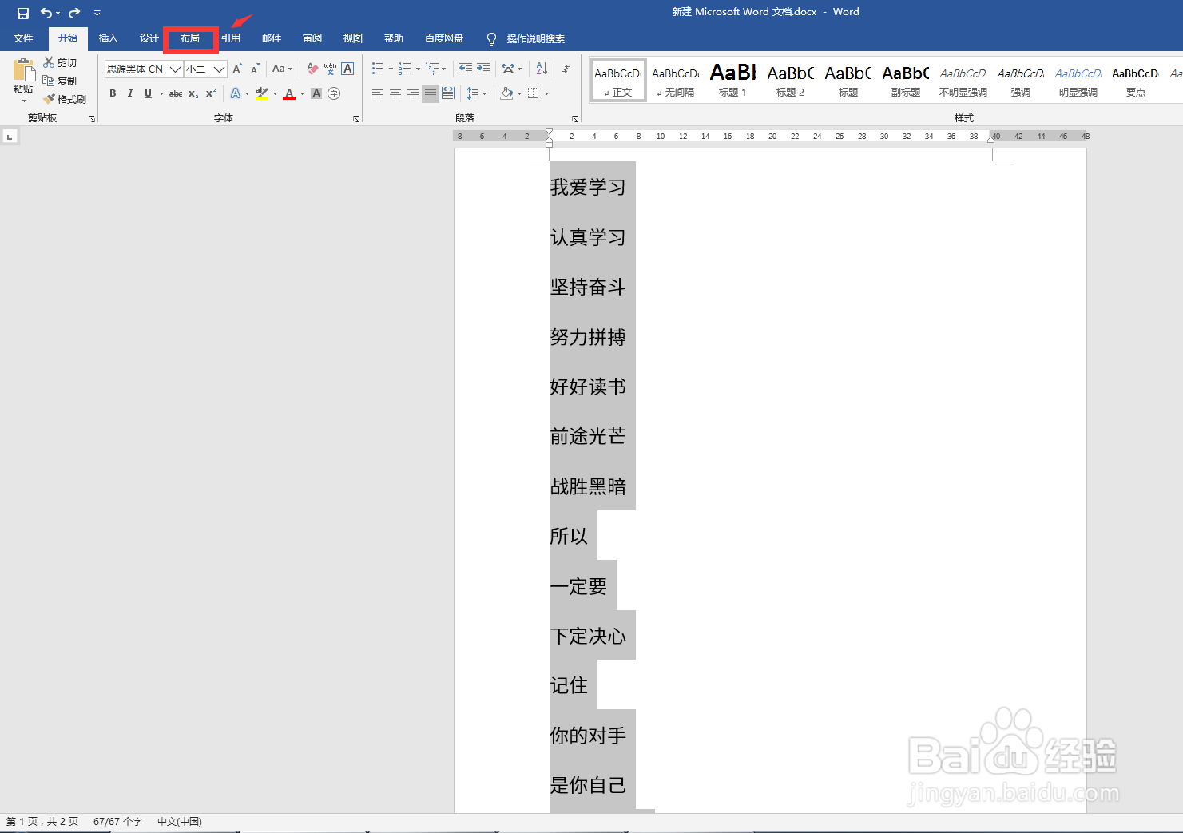This screenshot has width=1183, height=833.
Task: Toggle subscript formatting
Action: click(x=193, y=93)
